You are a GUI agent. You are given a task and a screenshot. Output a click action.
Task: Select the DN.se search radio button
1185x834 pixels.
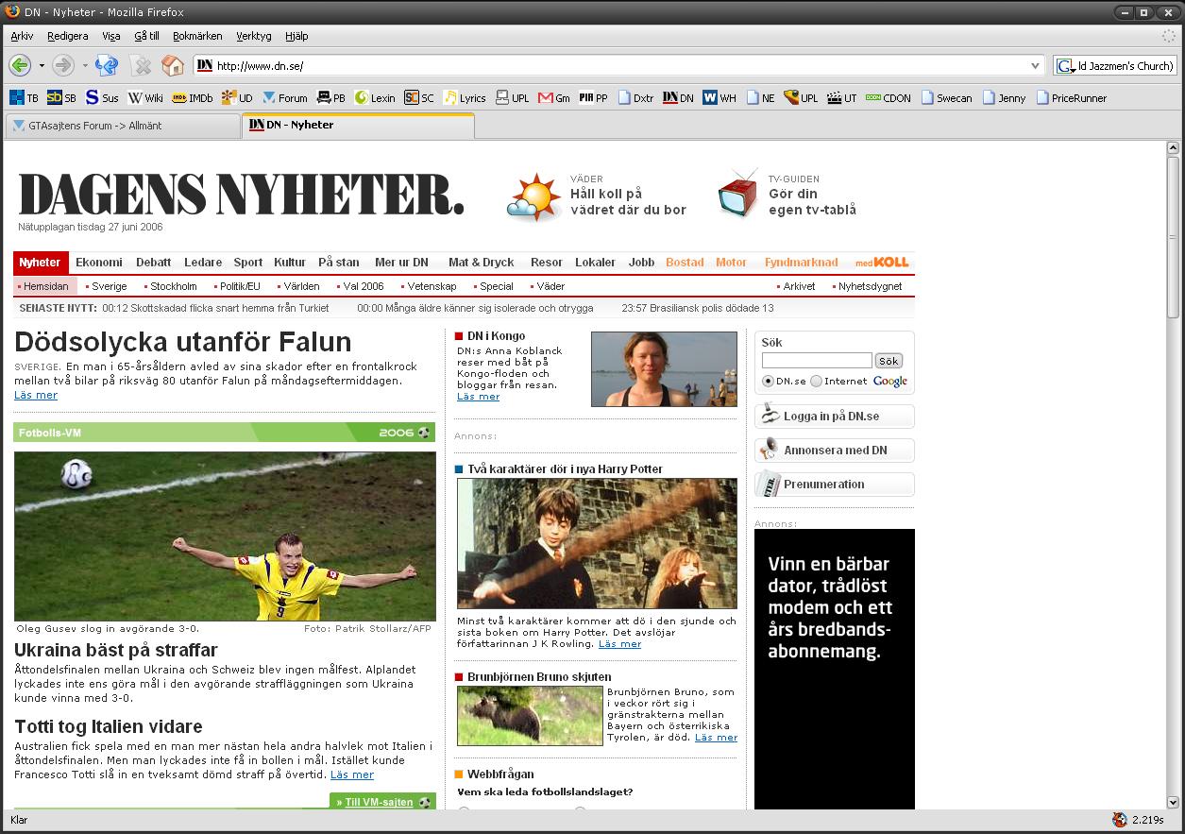point(768,381)
